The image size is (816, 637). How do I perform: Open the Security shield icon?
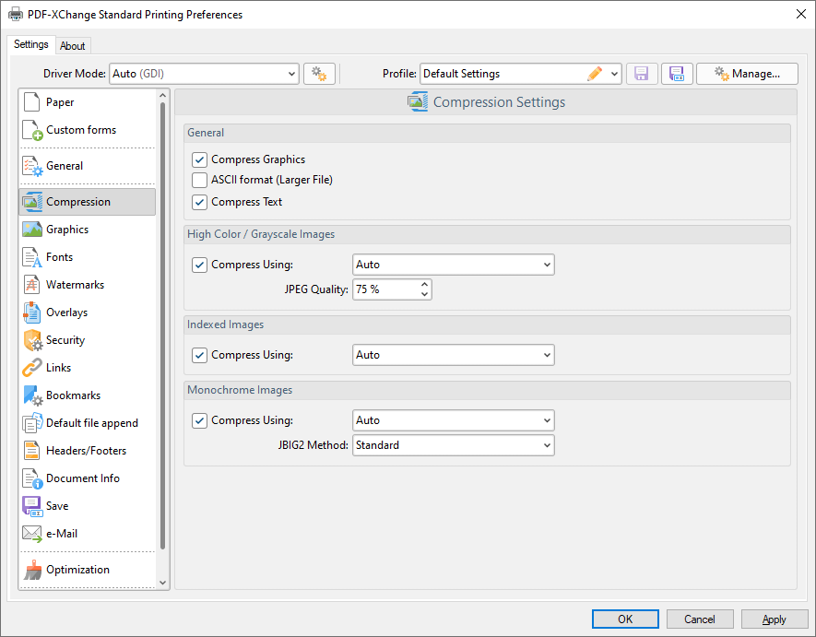click(33, 340)
